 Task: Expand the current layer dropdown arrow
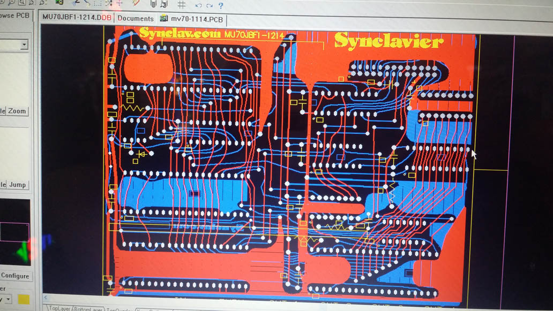pyautogui.click(x=8, y=299)
